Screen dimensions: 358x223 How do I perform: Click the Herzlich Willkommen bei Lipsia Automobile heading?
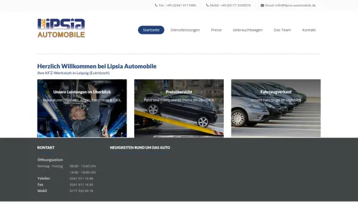97,66
